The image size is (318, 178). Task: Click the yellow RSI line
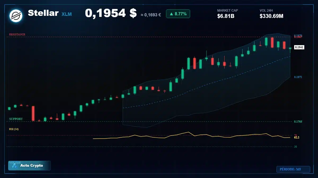pos(192,136)
